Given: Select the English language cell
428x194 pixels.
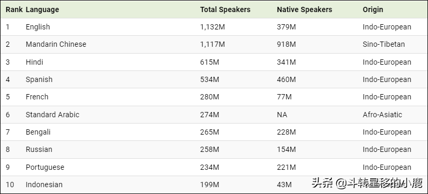Looking at the screenshot, I should pyautogui.click(x=38, y=27).
